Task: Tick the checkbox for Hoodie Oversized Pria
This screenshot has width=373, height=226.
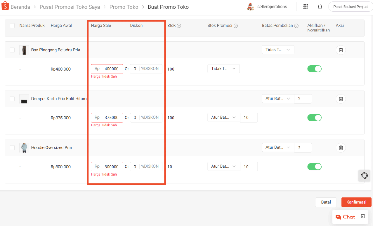Action: coord(12,148)
